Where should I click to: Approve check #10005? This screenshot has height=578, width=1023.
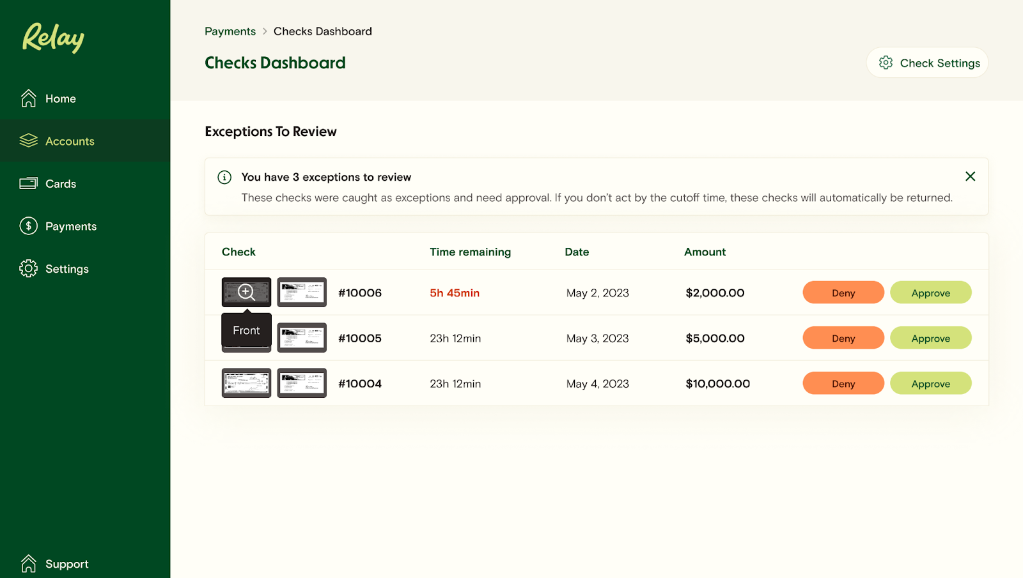tap(930, 337)
